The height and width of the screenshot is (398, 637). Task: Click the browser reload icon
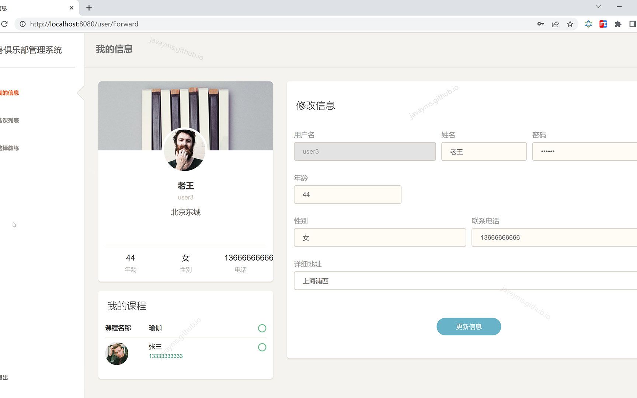coord(4,24)
